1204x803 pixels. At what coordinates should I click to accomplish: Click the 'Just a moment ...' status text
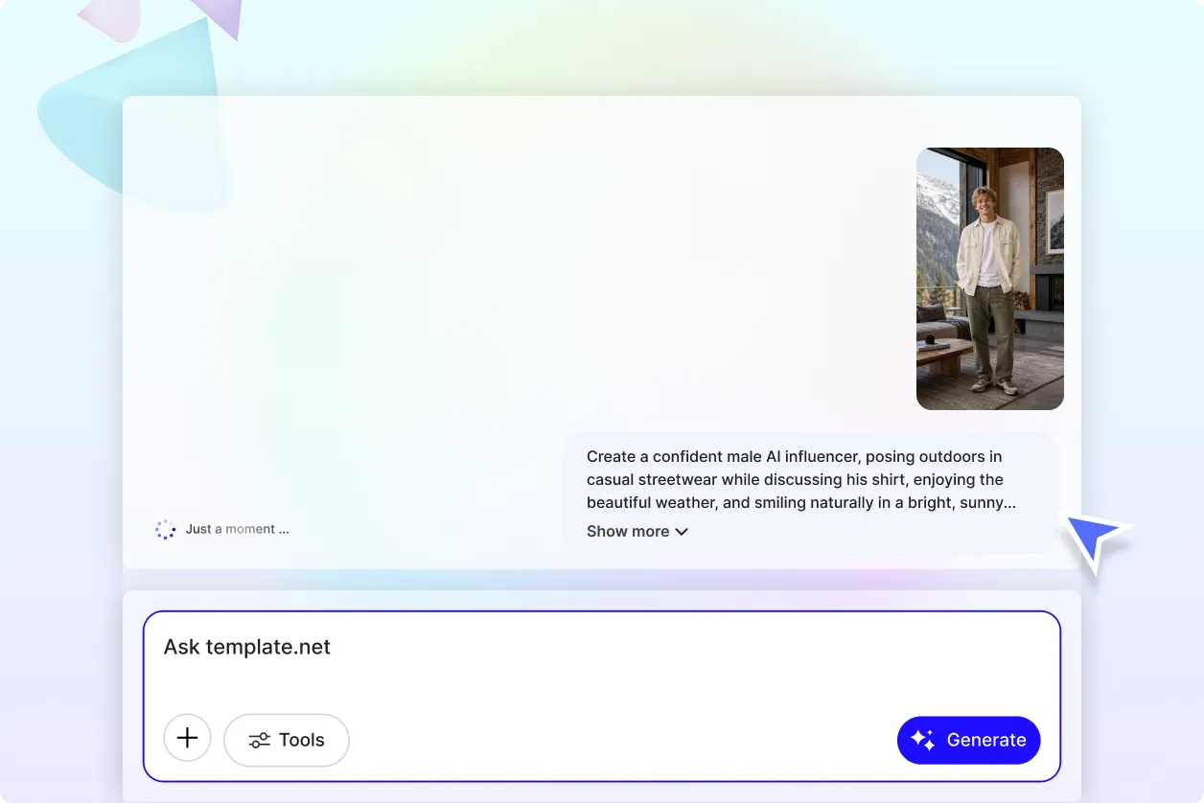point(237,529)
